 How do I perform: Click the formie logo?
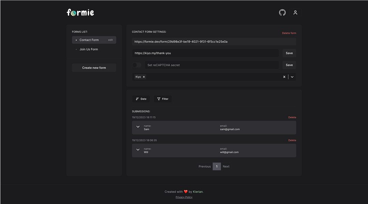(x=80, y=13)
